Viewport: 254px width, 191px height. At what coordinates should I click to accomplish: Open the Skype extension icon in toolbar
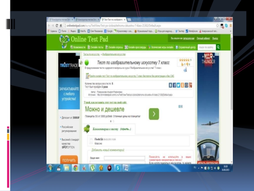point(226,26)
